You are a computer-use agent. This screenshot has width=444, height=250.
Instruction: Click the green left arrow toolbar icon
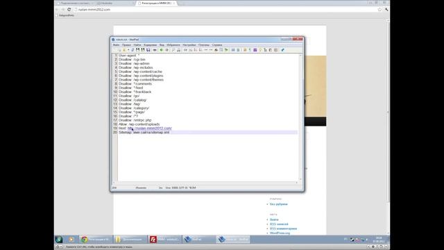[162, 50]
